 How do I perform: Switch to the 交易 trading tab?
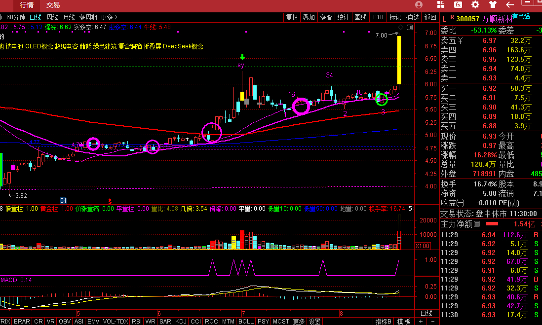pyautogui.click(x=53, y=5)
